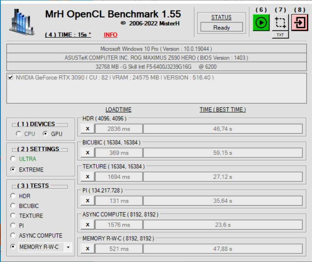Viewport: 312px width, 262px height.
Task: Click the 32768 MB G Skill memory row
Action: point(156,67)
